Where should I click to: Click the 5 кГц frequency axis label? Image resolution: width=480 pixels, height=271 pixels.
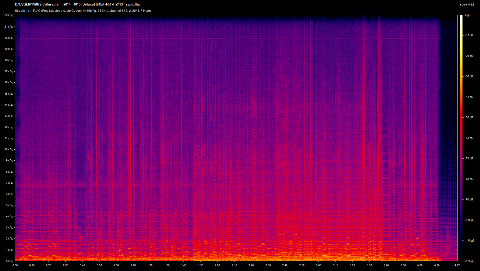(x=9, y=205)
